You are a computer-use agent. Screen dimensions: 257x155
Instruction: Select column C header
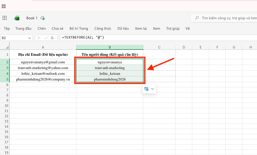(x=159, y=47)
